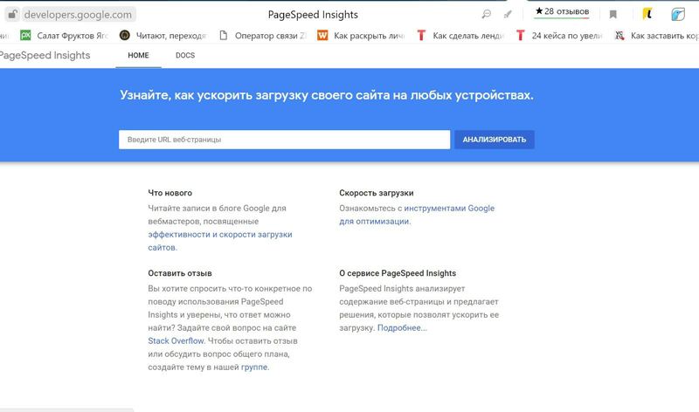Click the red T favicon of Как сделать bookmark
Viewport: 699px width, 412px height.
[421, 35]
